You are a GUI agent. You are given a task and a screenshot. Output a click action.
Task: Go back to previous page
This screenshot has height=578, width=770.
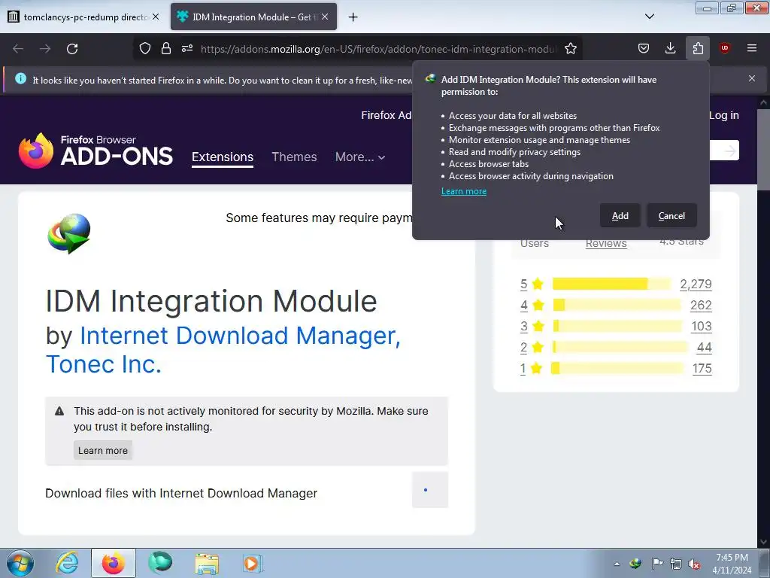pos(18,49)
